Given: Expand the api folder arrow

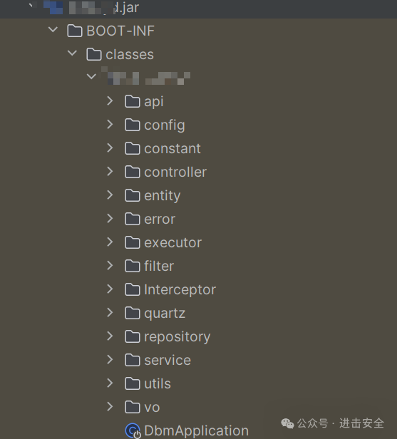Looking at the screenshot, I should (x=110, y=100).
